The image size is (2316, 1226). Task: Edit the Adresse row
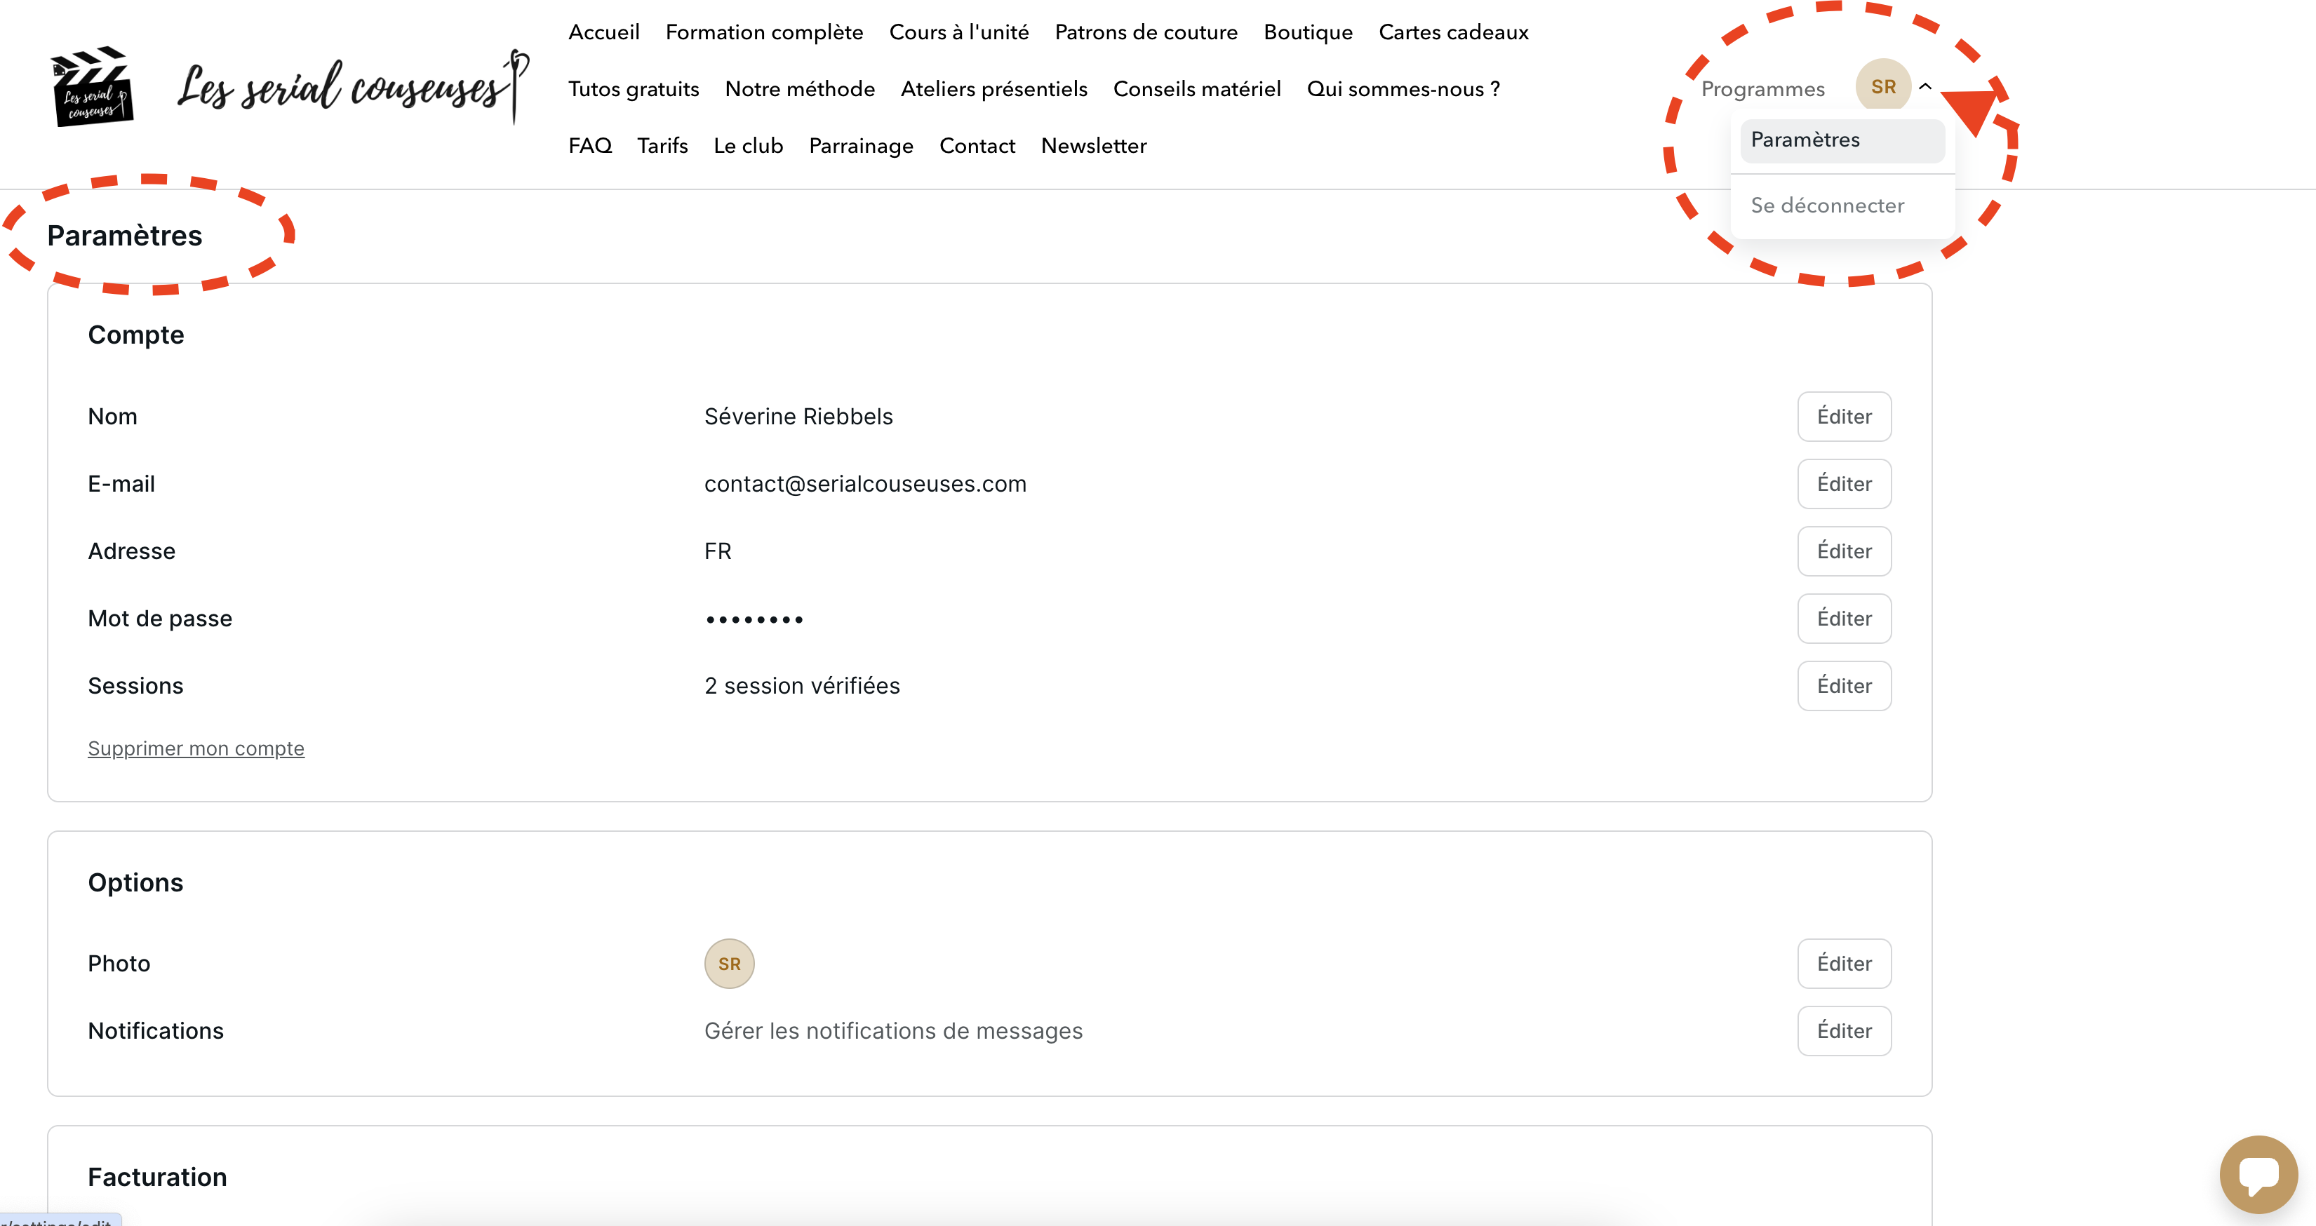coord(1843,551)
